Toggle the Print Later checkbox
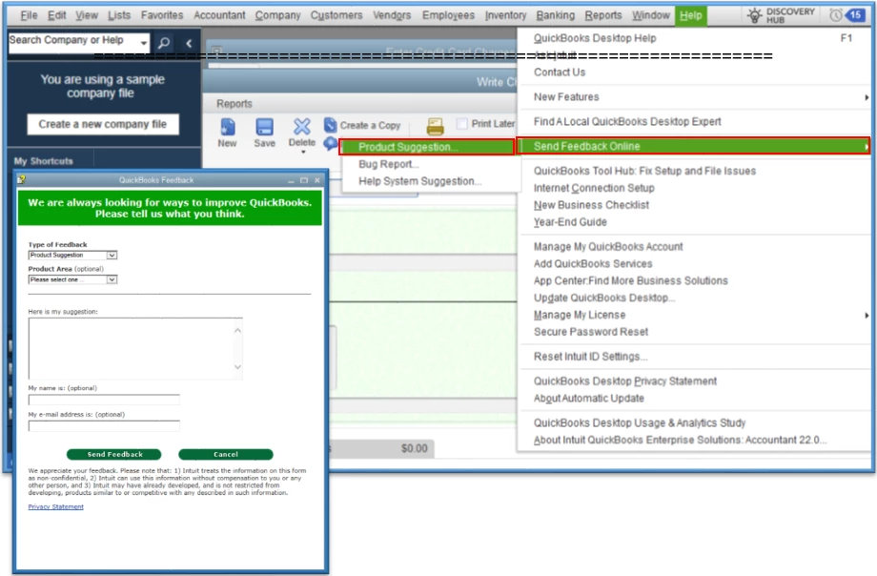 point(462,124)
